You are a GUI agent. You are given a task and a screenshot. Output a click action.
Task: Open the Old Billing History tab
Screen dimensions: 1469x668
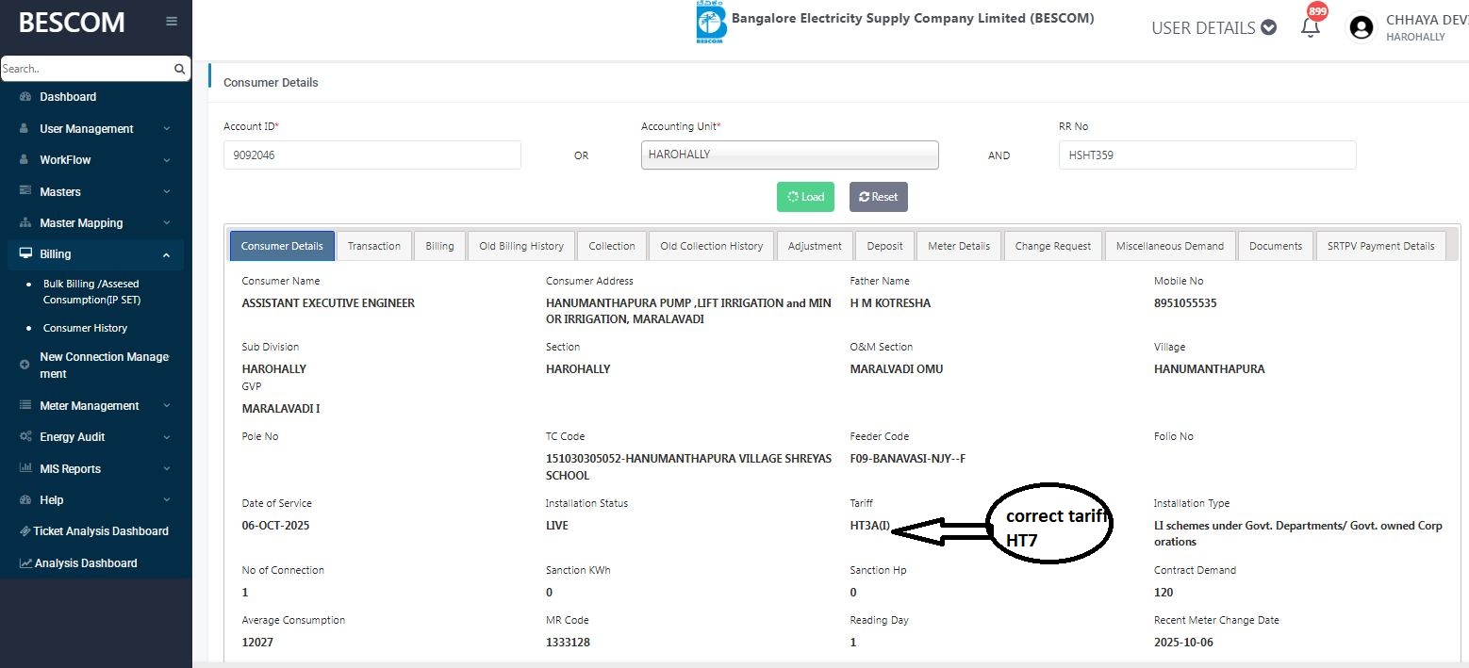tap(521, 246)
